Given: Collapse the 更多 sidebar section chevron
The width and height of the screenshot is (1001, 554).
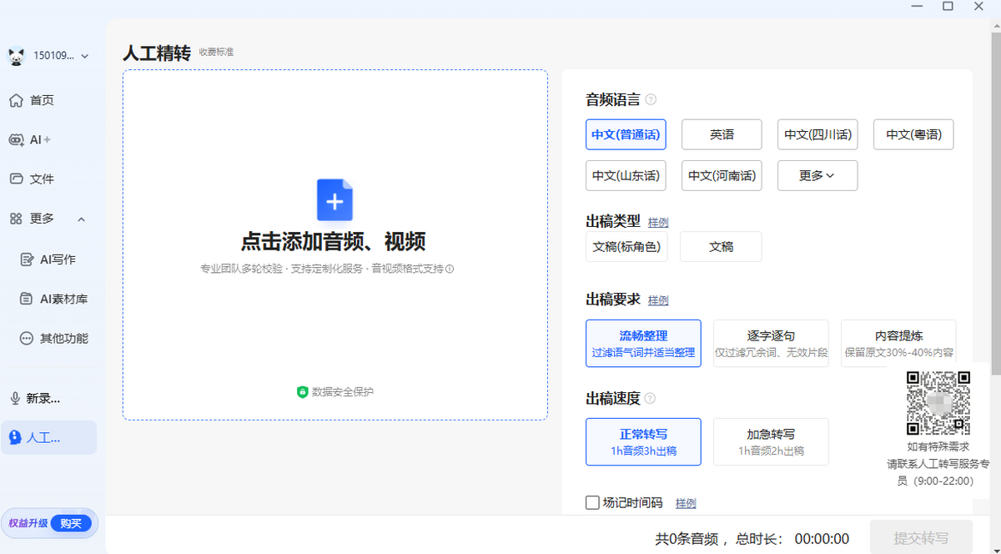Looking at the screenshot, I should (81, 219).
